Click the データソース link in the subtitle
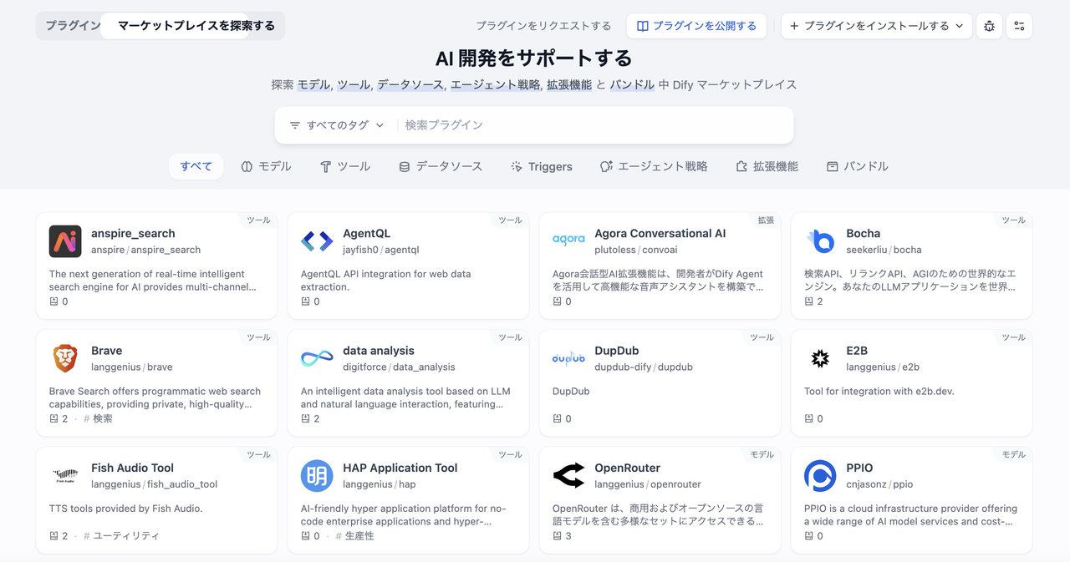 coord(410,84)
